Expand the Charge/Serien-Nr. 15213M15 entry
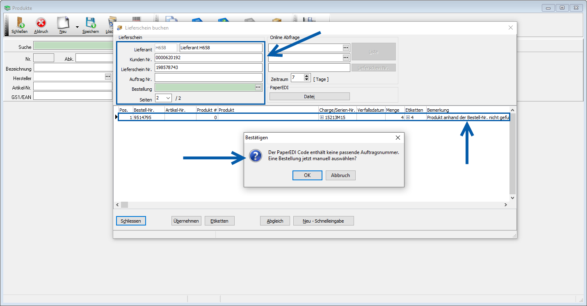The image size is (587, 306). tap(322, 117)
